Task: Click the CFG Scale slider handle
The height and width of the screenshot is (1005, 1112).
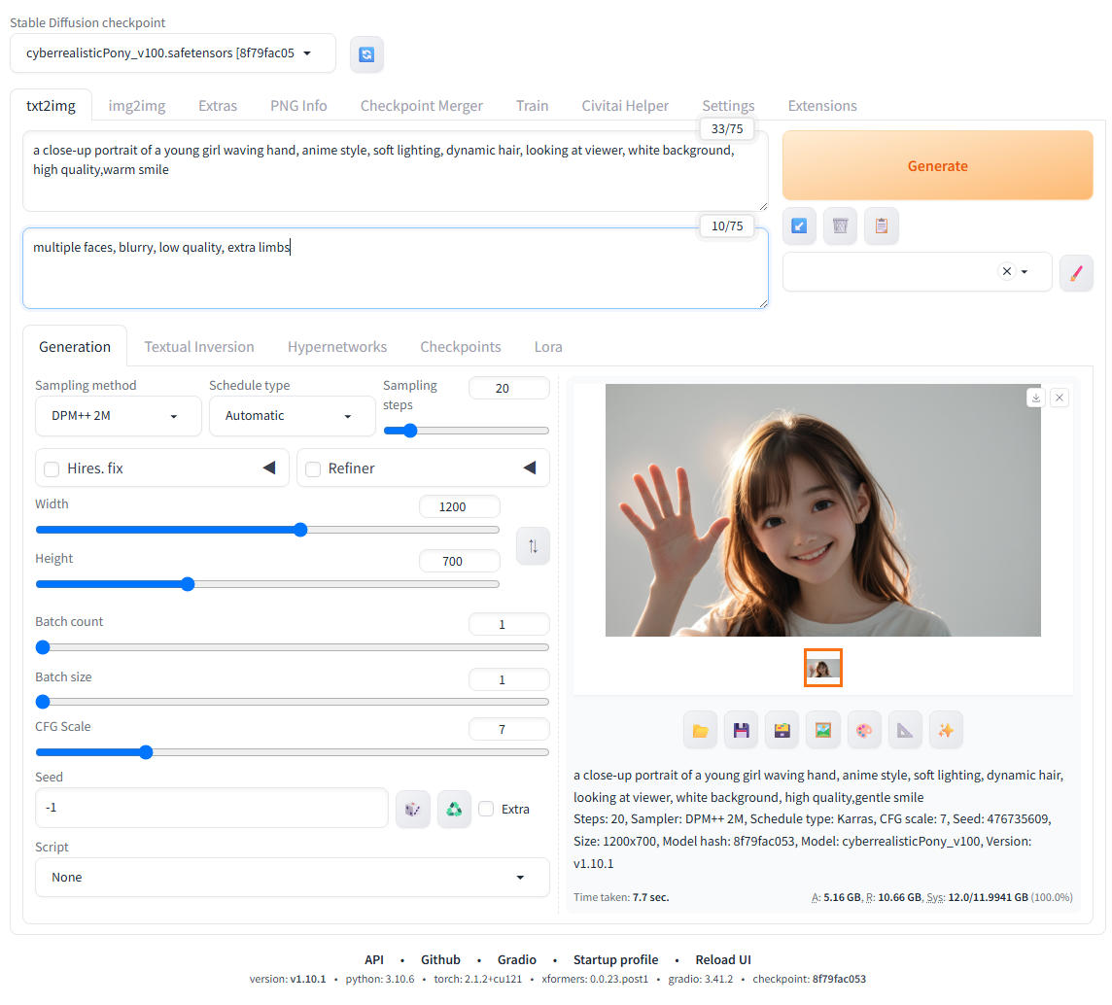Action: 146,752
